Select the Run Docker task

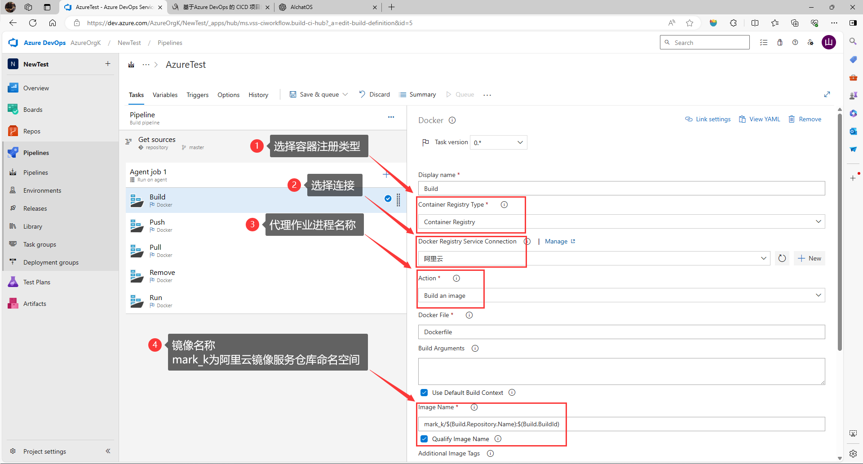[x=266, y=301]
